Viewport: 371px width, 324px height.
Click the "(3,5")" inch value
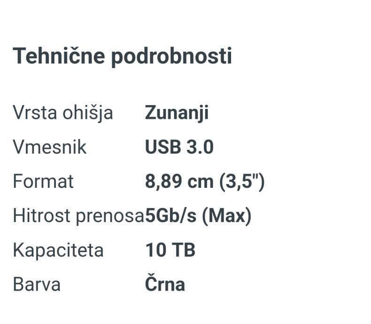pyautogui.click(x=241, y=182)
